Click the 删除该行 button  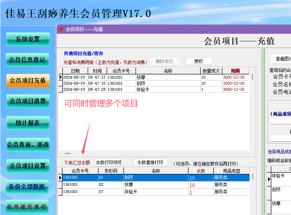tap(165, 61)
